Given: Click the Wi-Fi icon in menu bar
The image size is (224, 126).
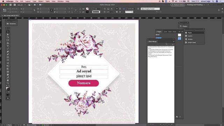Looking at the screenshot, I should [173, 1].
